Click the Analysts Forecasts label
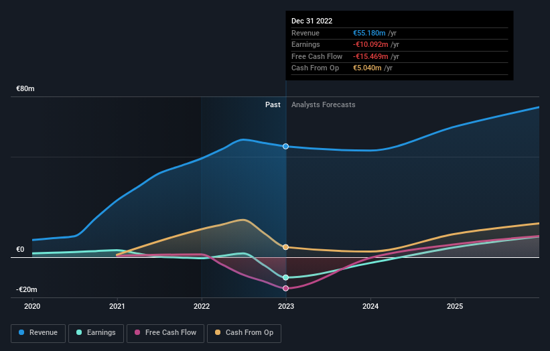550x351 pixels. tap(323, 104)
